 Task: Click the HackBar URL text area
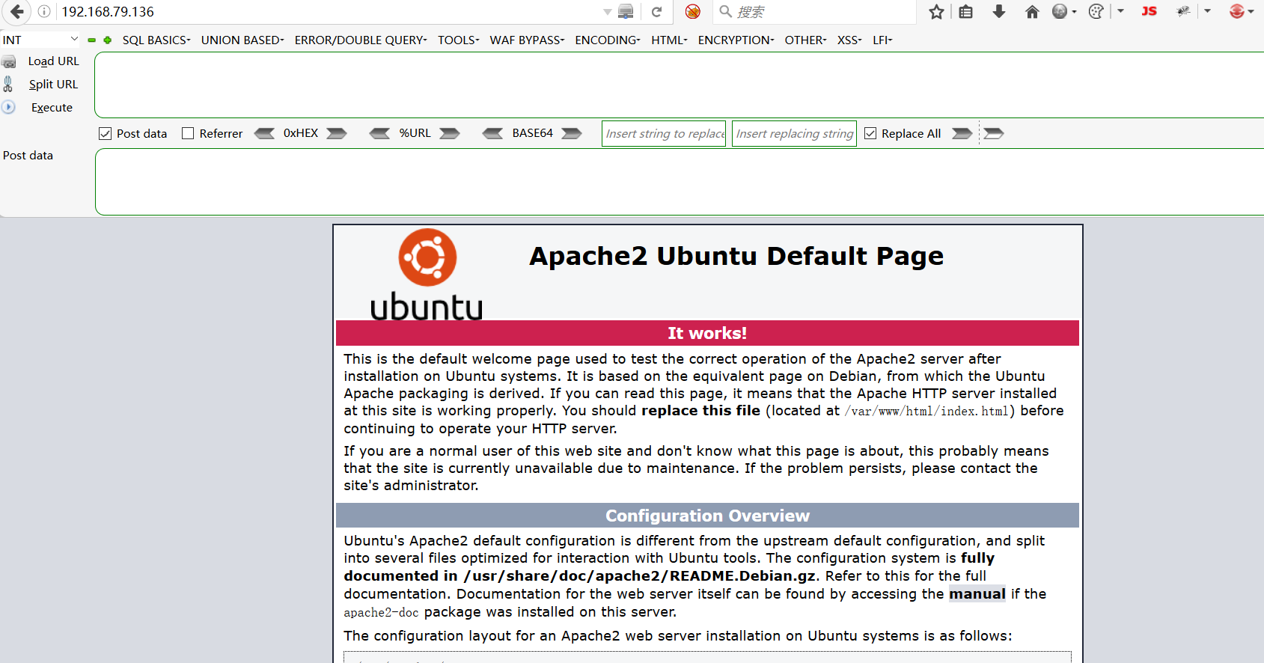pyautogui.click(x=679, y=85)
